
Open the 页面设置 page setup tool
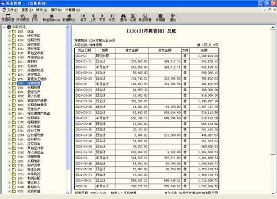tap(8, 18)
